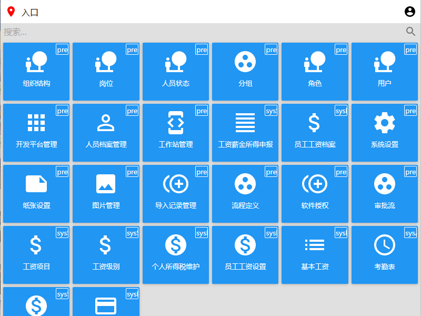
Task: Click the magnifier search icon
Action: 411,32
